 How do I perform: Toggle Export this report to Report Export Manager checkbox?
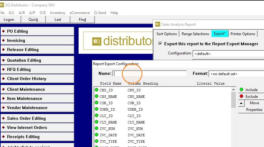click(160, 44)
